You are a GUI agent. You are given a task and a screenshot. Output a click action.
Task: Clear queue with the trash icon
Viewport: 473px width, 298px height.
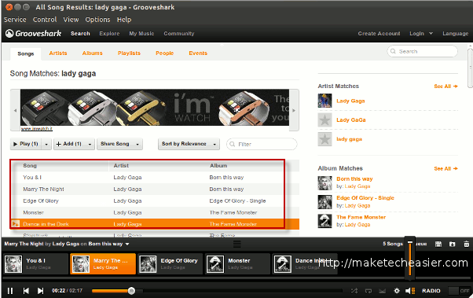tap(467, 244)
